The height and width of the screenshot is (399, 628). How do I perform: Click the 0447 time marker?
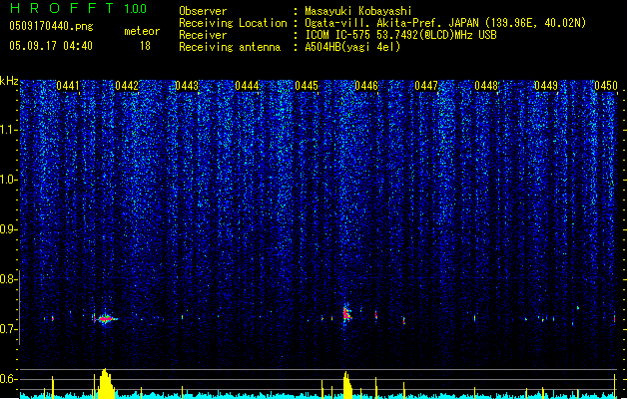click(426, 86)
